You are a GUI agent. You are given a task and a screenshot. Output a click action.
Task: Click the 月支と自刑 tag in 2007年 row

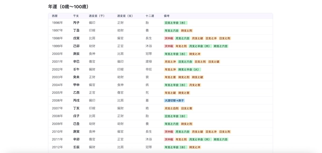point(172,108)
